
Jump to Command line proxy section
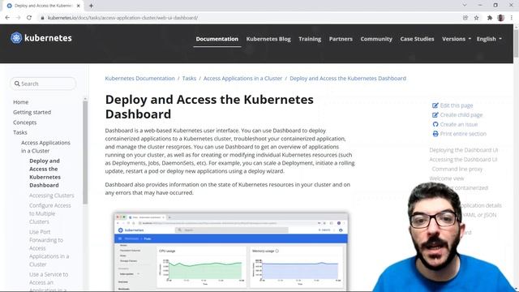tap(457, 169)
